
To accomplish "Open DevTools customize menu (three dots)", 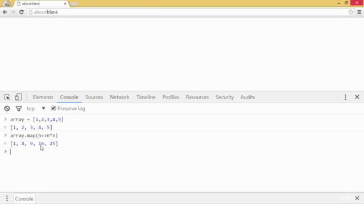I will pyautogui.click(x=345, y=97).
